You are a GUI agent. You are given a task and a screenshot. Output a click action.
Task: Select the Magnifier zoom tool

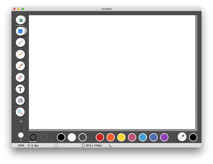20,112
